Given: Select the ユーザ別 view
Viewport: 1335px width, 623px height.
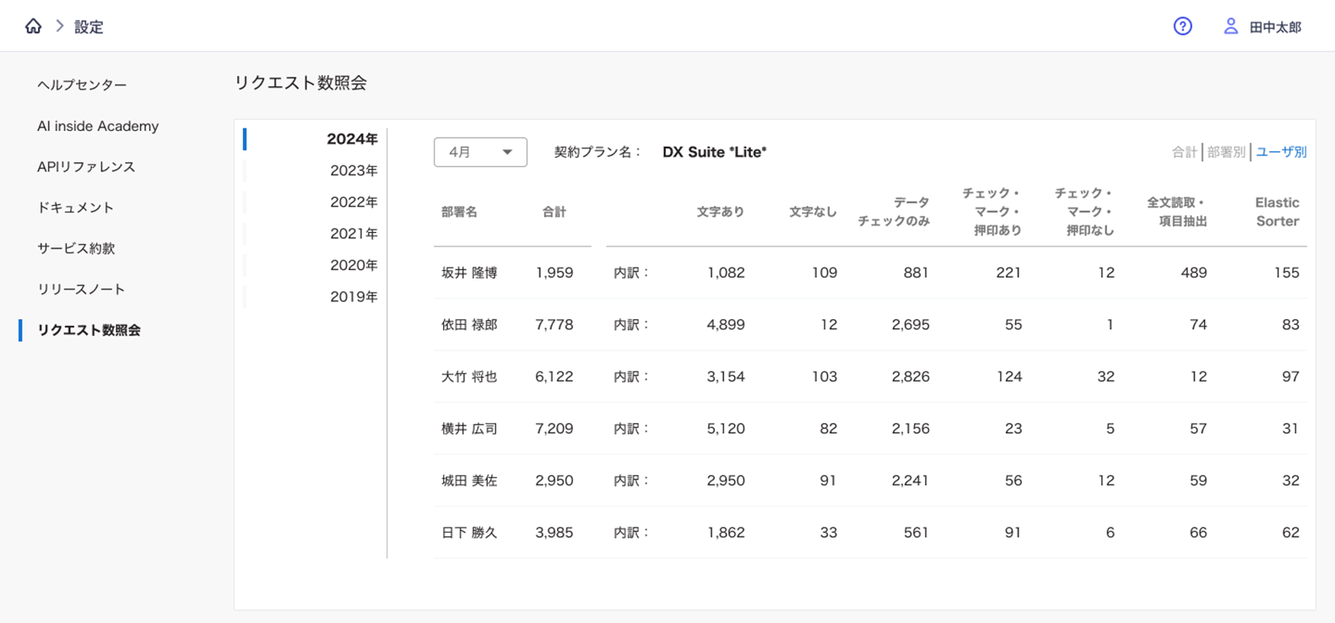Looking at the screenshot, I should tap(1280, 152).
